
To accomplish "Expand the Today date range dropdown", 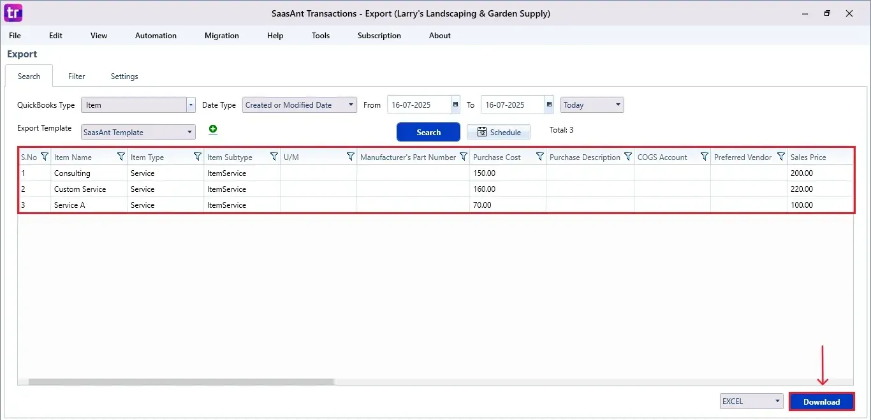I will point(592,105).
